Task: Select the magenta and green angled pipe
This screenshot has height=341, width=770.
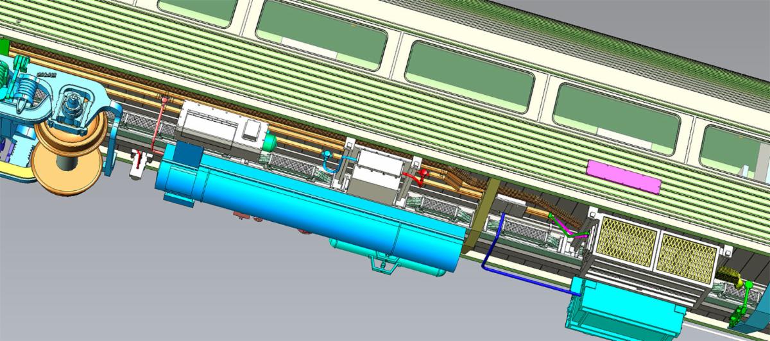Action: (569, 228)
